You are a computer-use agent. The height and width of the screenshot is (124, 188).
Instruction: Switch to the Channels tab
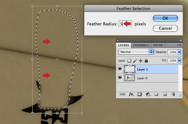[x=141, y=45]
